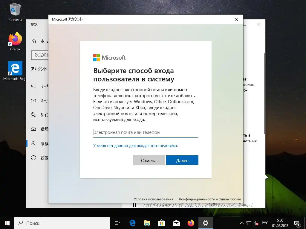Open sign-in options key icon
Image resolution: width=306 pixels, height=229 pixels.
pyautogui.click(x=33, y=115)
